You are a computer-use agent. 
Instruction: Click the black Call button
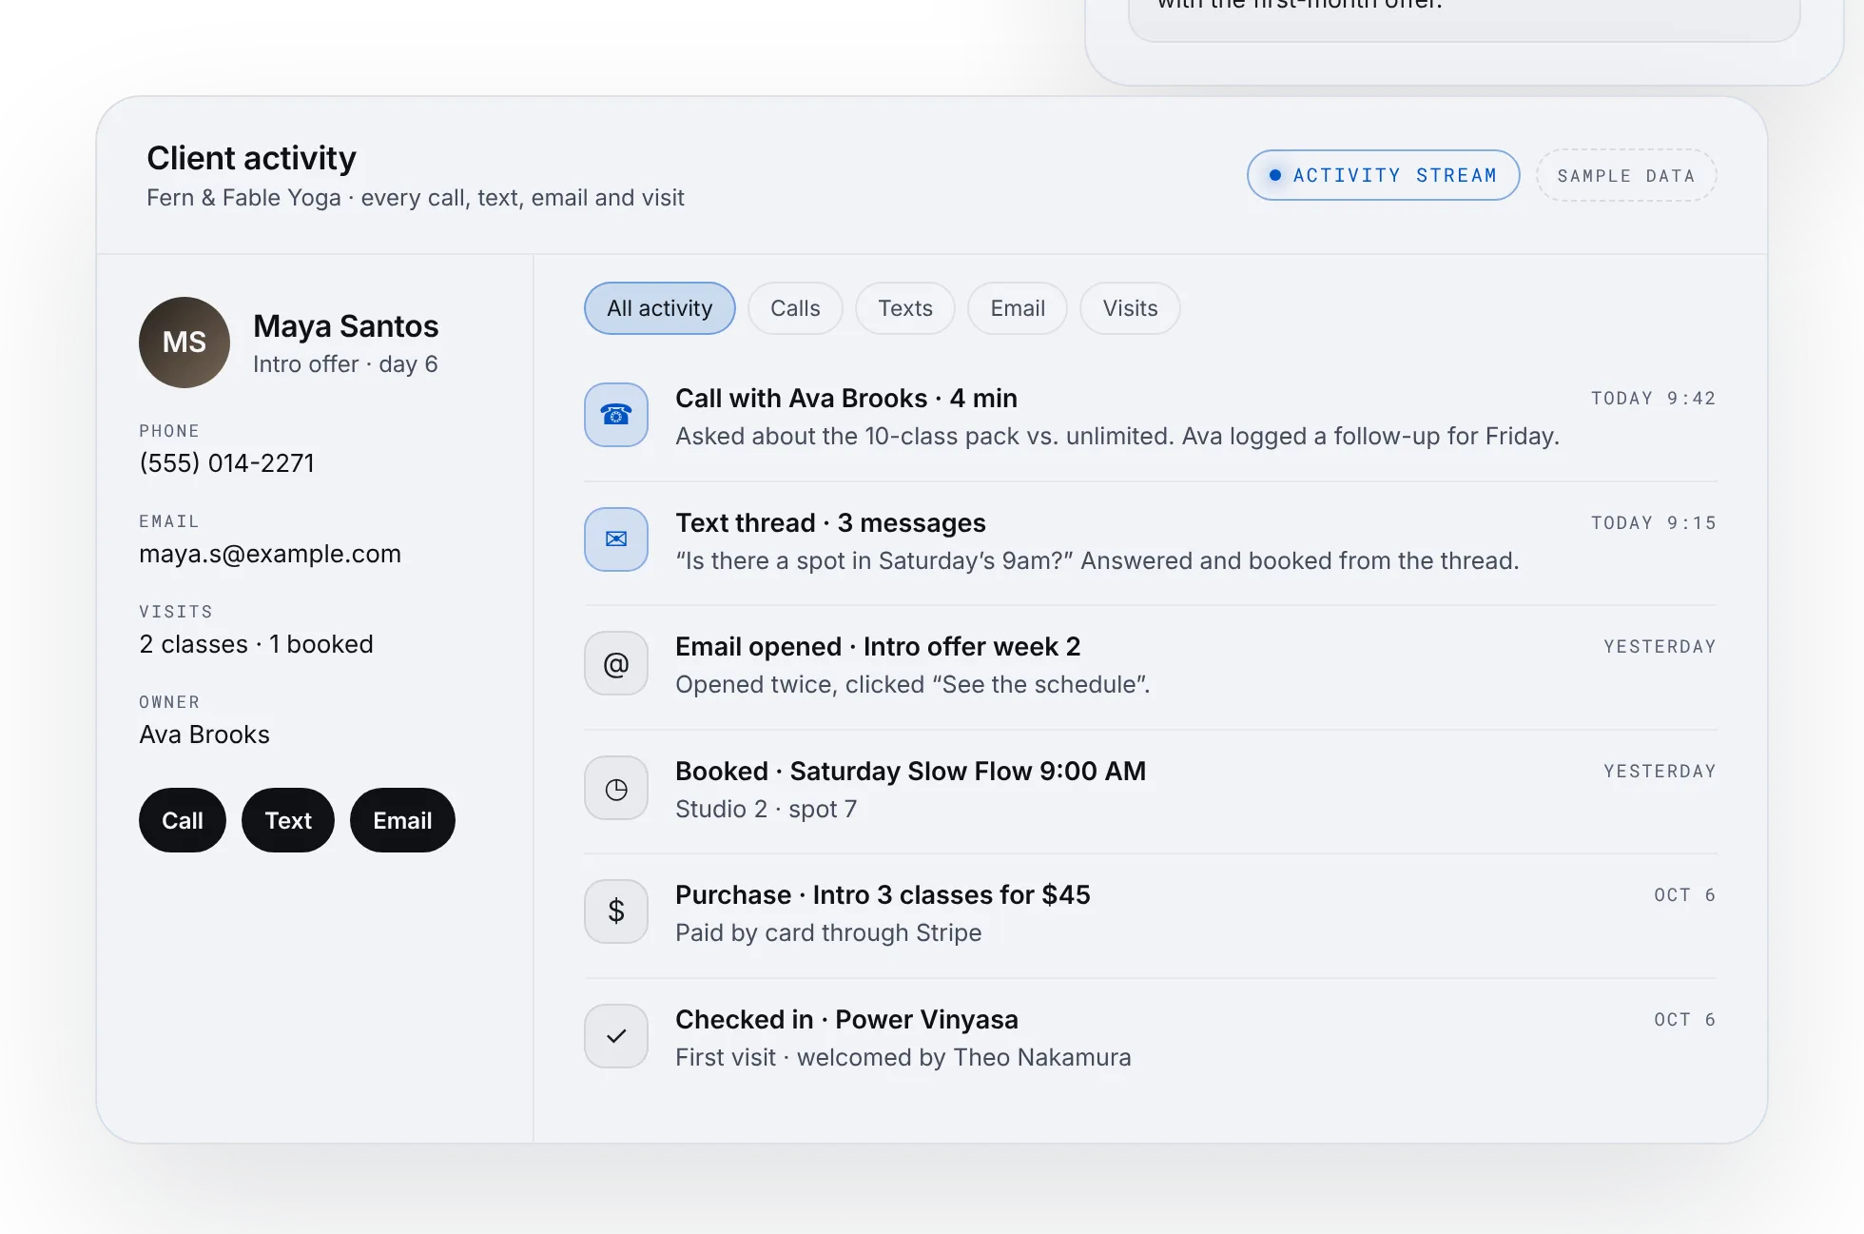click(183, 820)
